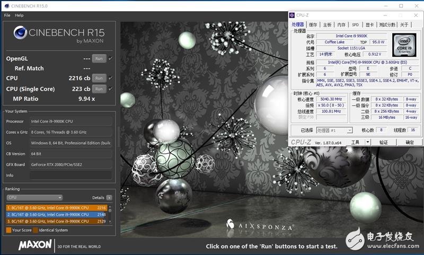This screenshot has width=424, height=255.
Task: Click the L3 cache value 16 MBytes
Action: (387, 117)
